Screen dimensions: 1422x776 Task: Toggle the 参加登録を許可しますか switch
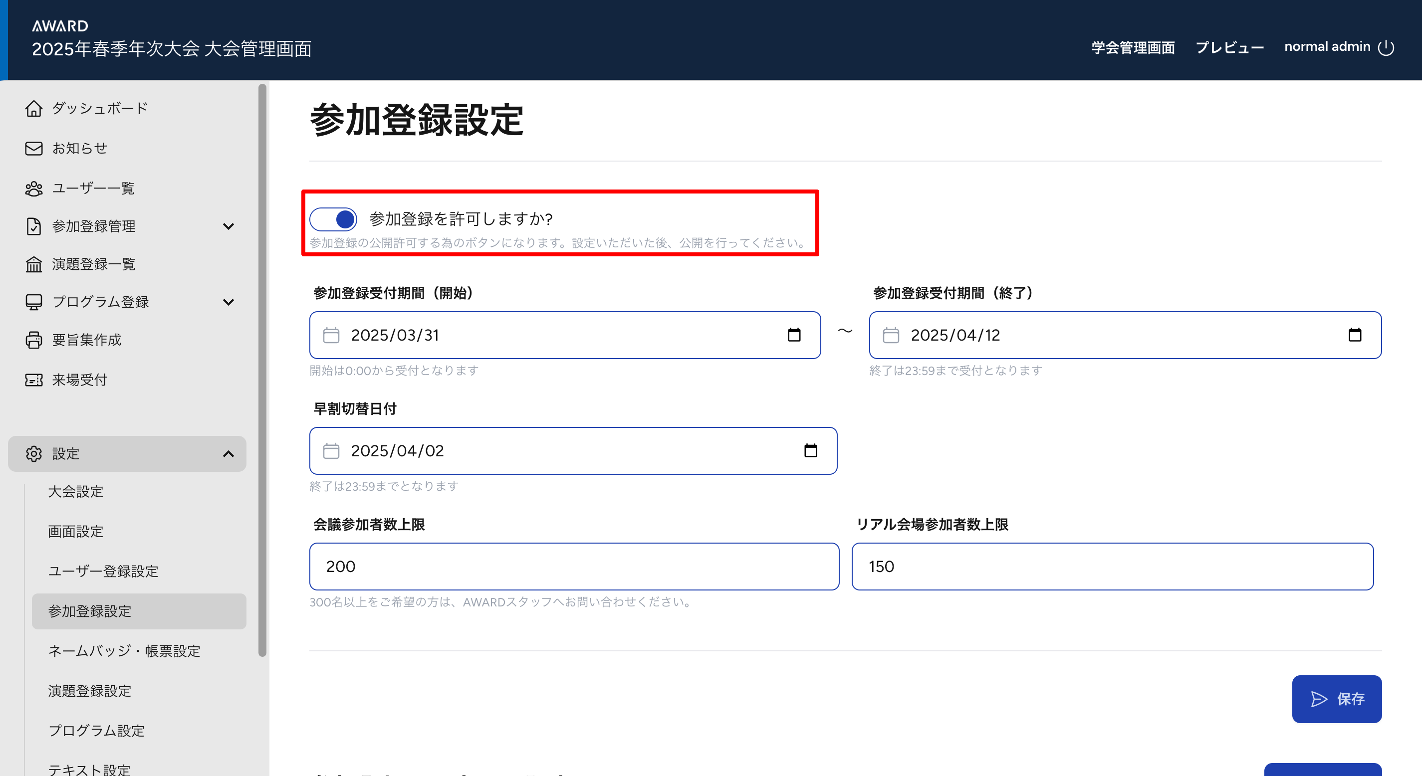click(x=333, y=219)
